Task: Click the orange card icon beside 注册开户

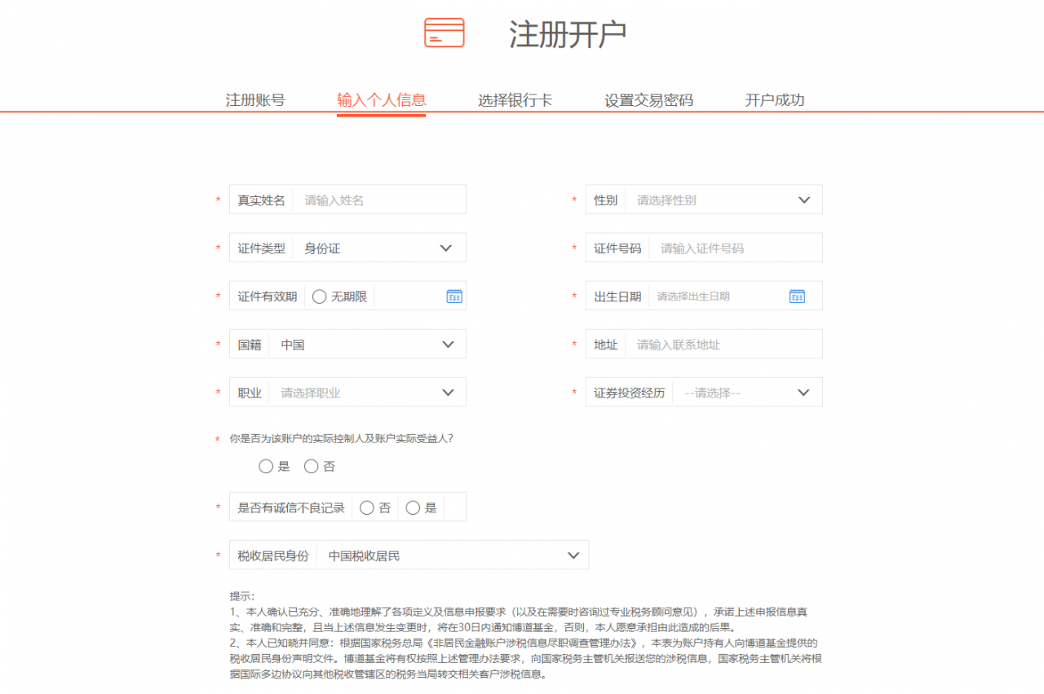Action: tap(445, 33)
